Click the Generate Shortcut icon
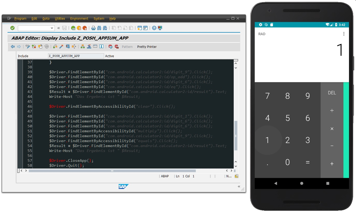 coord(145,28)
